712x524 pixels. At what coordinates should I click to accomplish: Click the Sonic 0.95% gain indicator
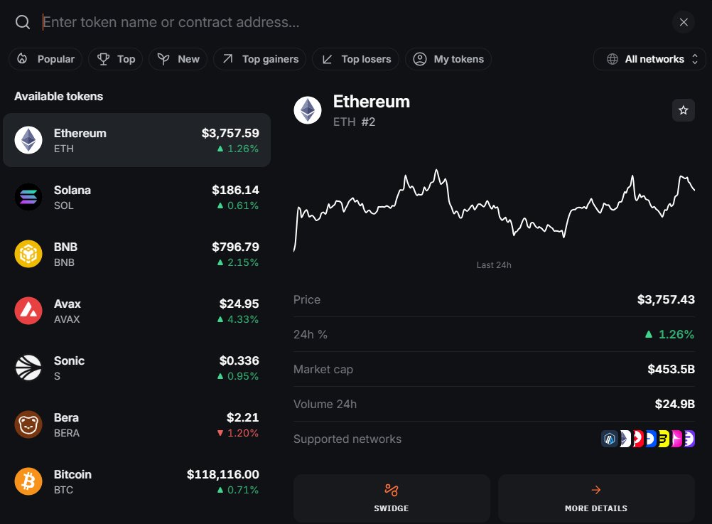(238, 376)
